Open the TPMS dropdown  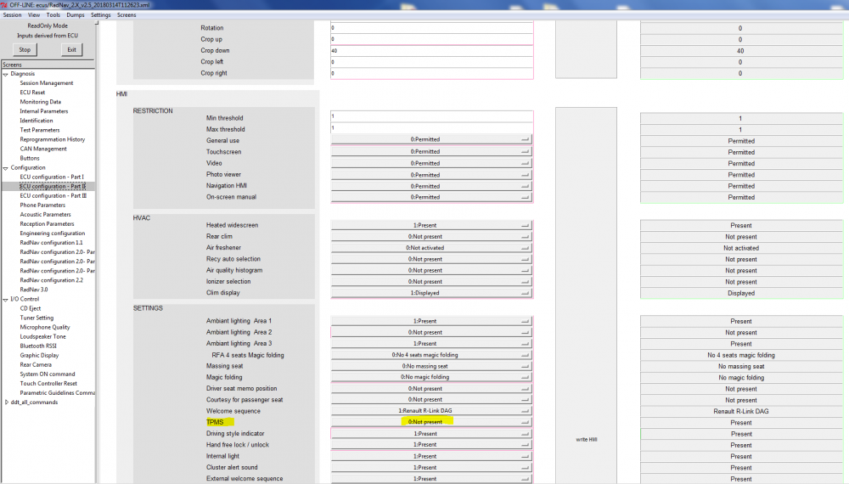tap(431, 422)
